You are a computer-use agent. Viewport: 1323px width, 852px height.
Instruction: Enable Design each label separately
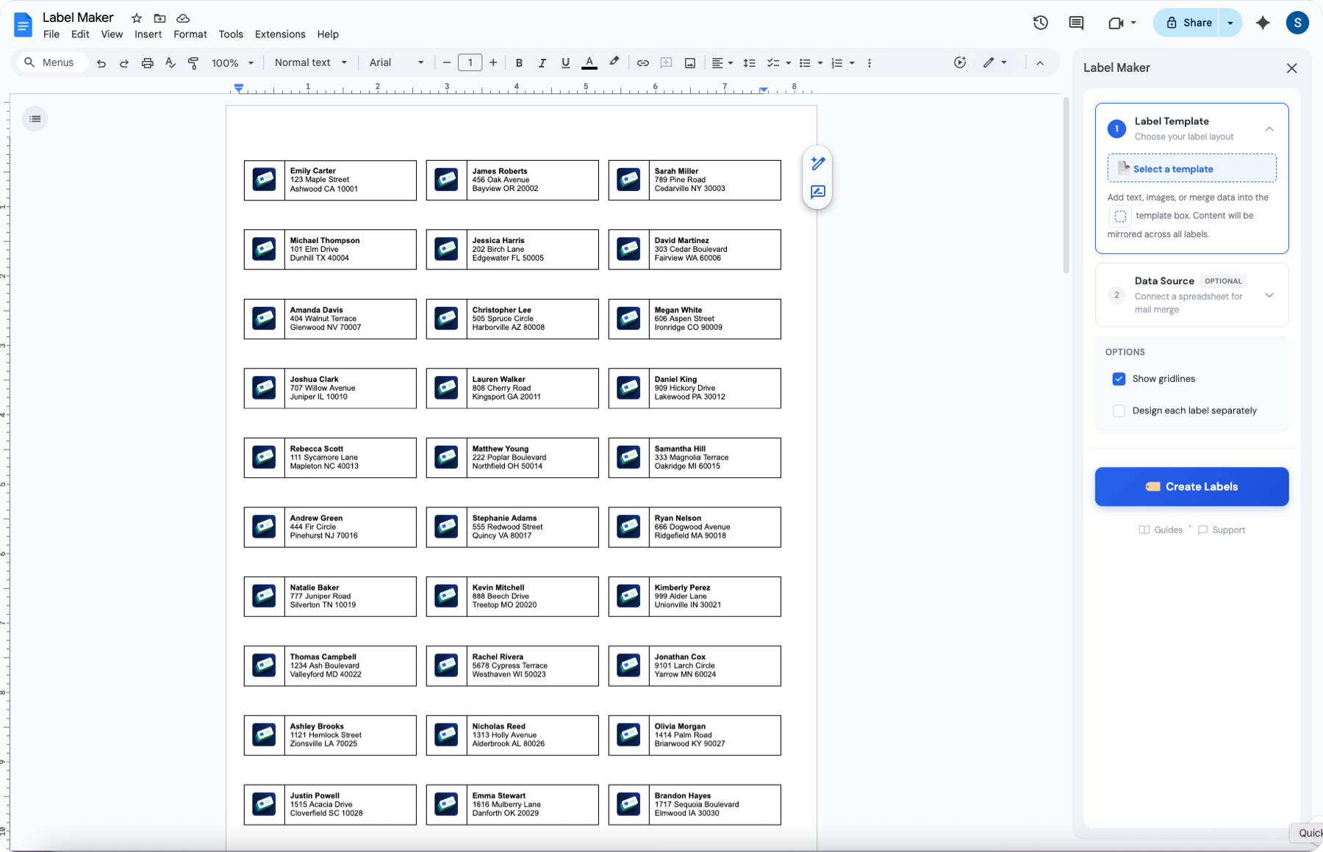[x=1119, y=411]
